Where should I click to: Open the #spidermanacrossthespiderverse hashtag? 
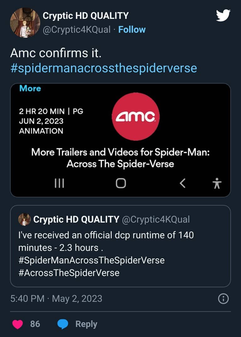pyautogui.click(x=104, y=68)
